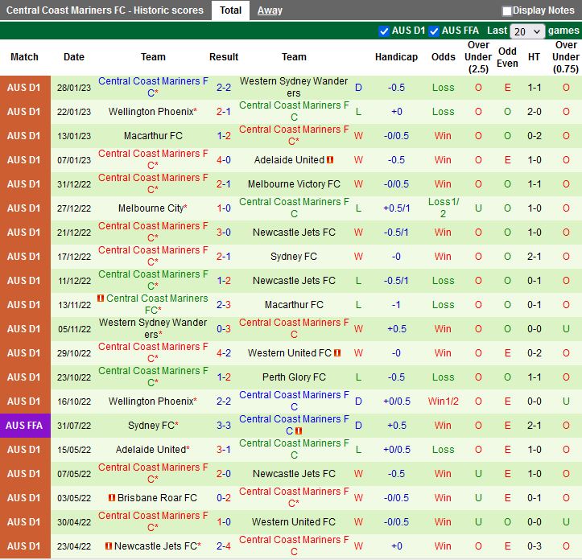582x560 pixels.
Task: Click the red card icon on the 31/07/22 Sydney FC match
Action: pos(299,430)
